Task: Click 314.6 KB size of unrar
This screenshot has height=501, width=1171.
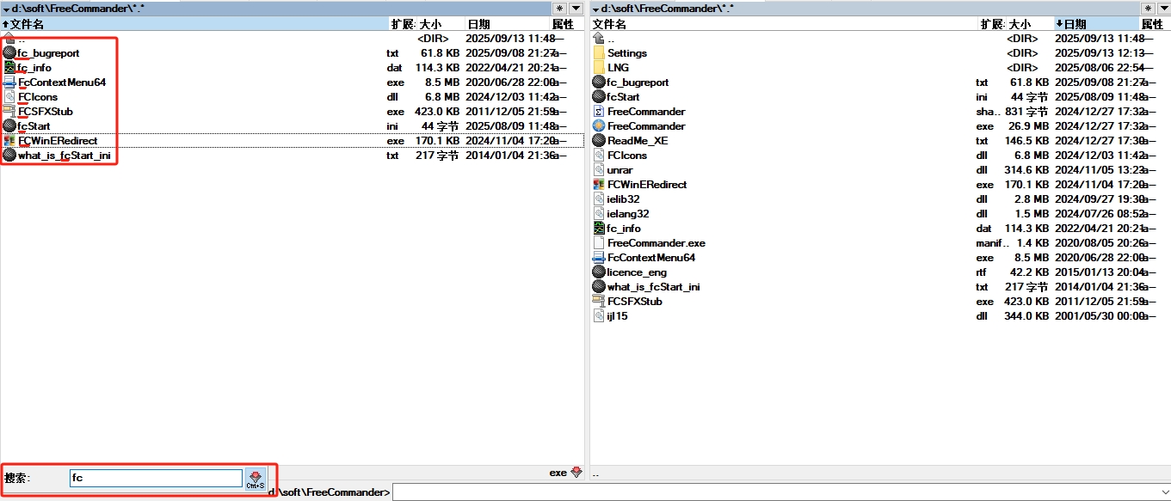Action: point(1027,170)
